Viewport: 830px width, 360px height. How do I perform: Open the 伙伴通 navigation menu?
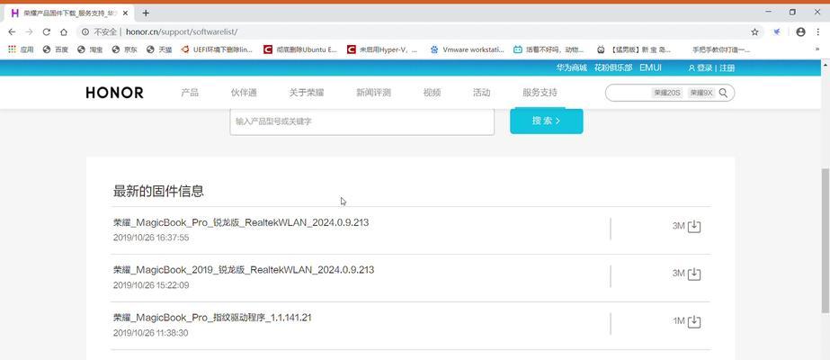[x=244, y=93]
